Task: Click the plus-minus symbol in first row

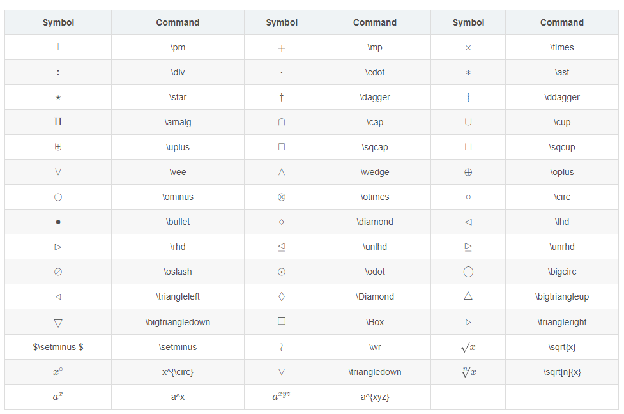Action: (x=58, y=47)
